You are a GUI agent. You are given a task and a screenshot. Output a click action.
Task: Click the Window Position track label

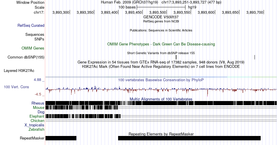(30, 2)
